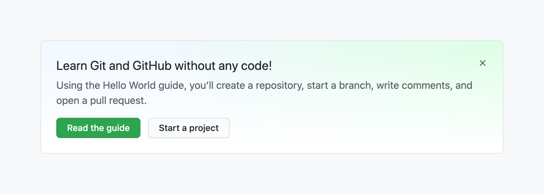Screen dimensions: 544x194
Task: Click the words 'write comments' in description
Action: 413,85
